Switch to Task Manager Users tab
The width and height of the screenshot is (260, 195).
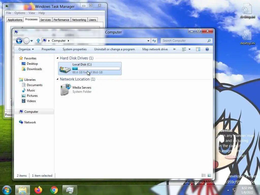tap(92, 20)
